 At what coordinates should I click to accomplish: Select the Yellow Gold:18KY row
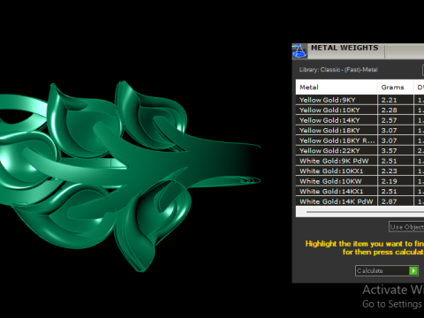tap(360, 131)
